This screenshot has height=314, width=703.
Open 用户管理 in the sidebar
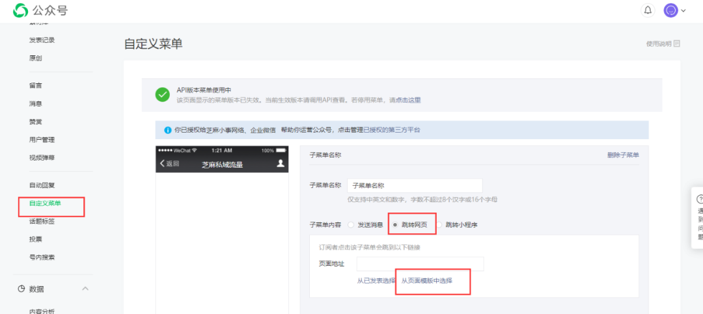pos(42,140)
